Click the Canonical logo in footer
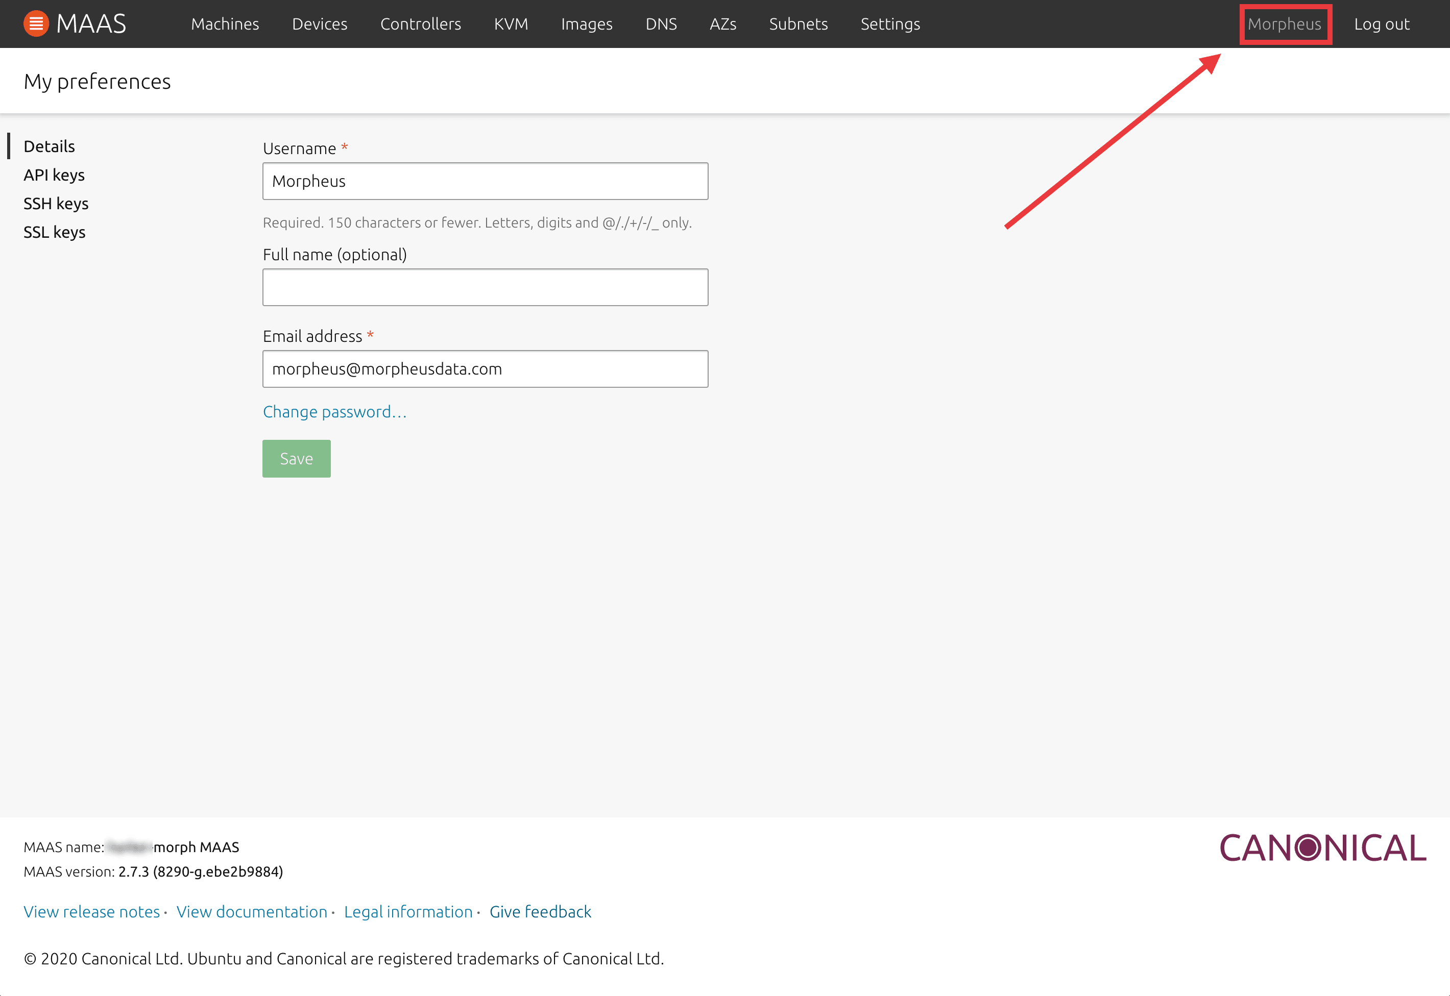 coord(1322,848)
